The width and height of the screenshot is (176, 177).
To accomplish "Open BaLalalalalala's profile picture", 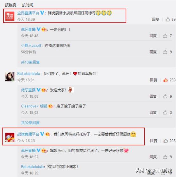I will 10,77.
